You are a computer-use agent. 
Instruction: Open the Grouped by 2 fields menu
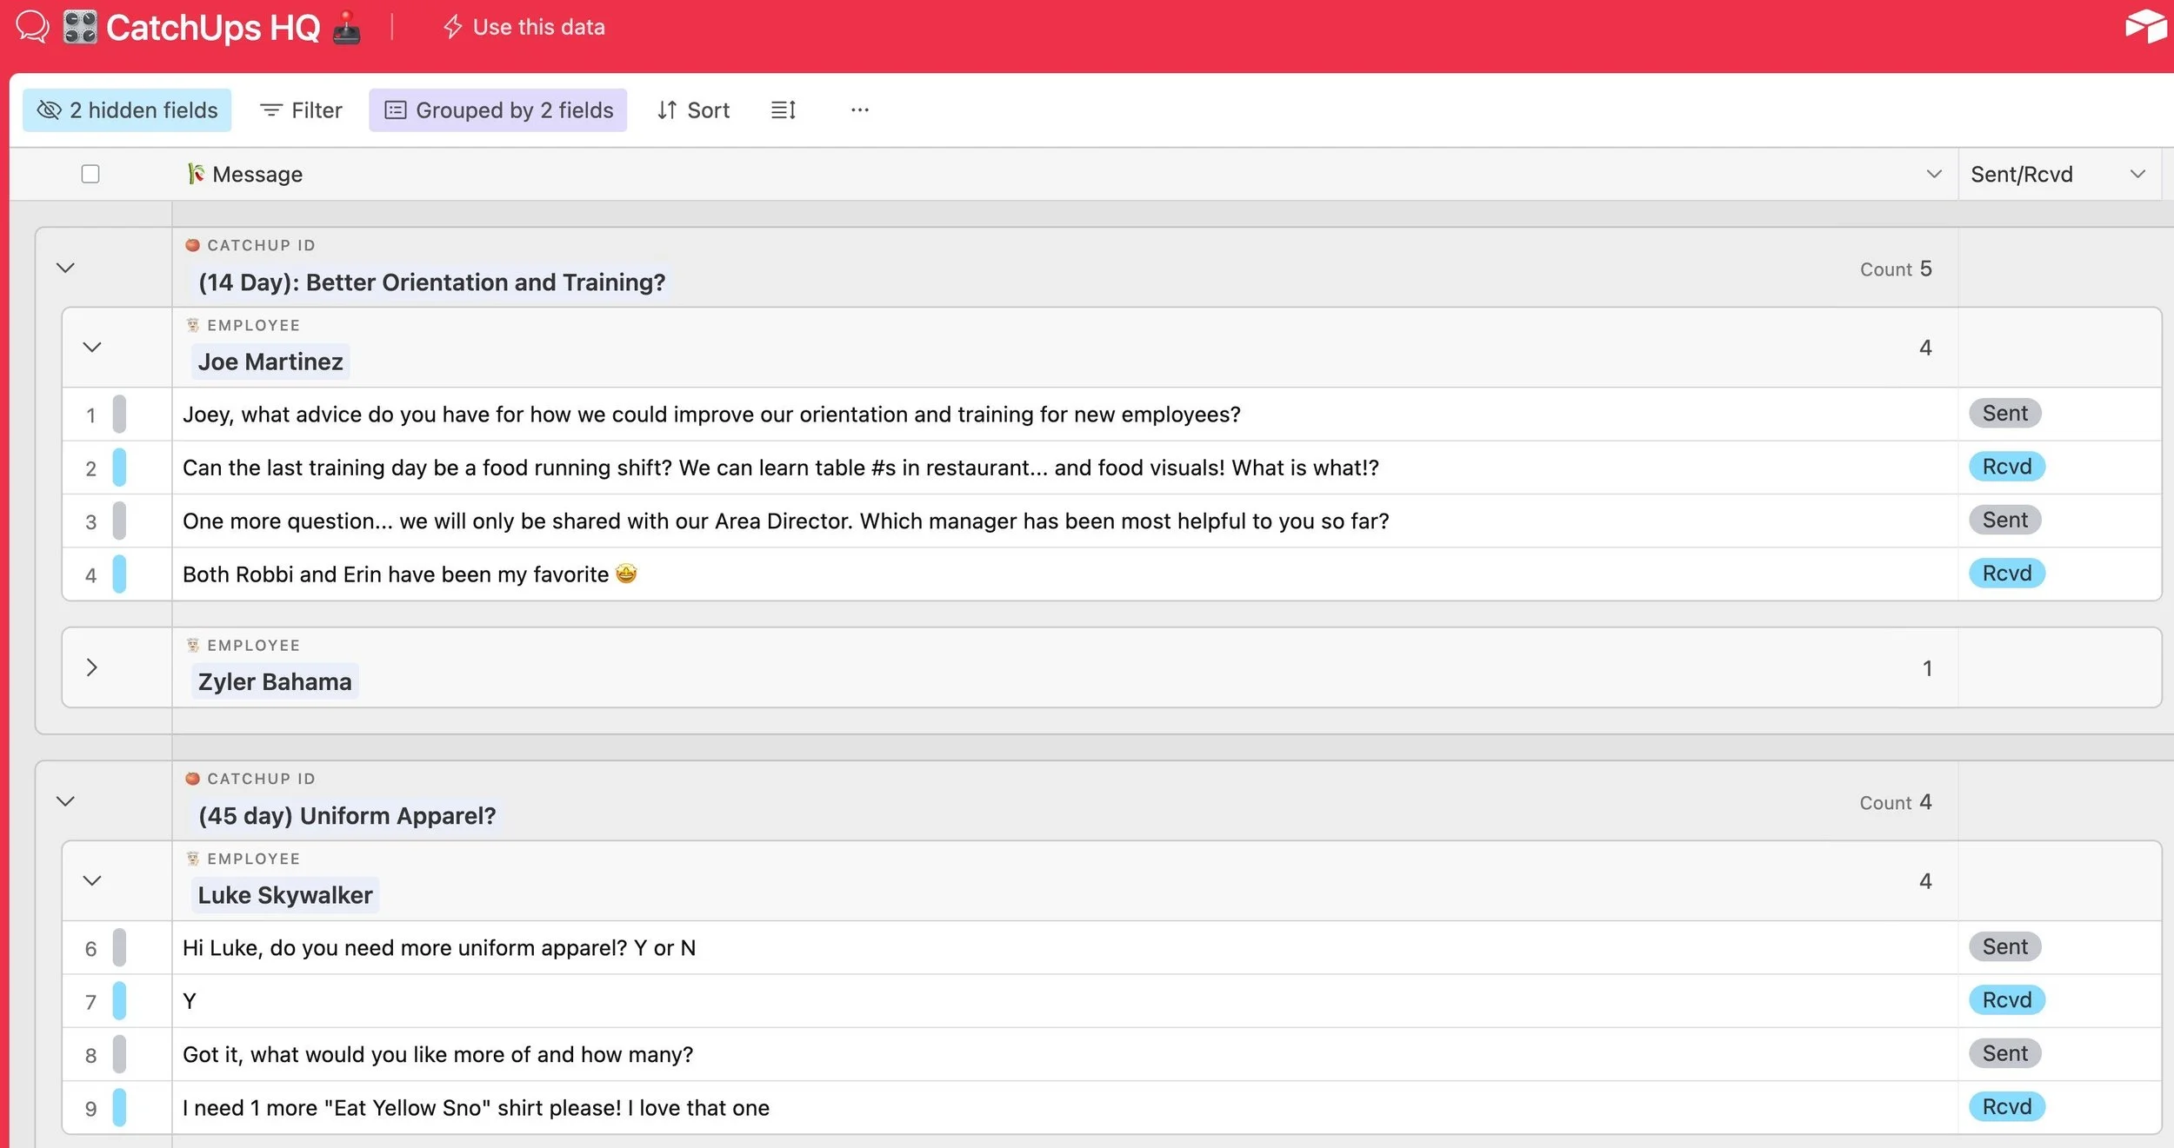[x=498, y=110]
